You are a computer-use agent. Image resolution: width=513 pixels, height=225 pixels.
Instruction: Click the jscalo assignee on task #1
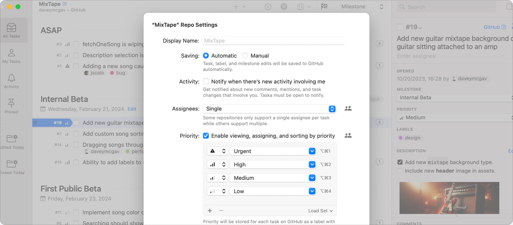[x=94, y=73]
